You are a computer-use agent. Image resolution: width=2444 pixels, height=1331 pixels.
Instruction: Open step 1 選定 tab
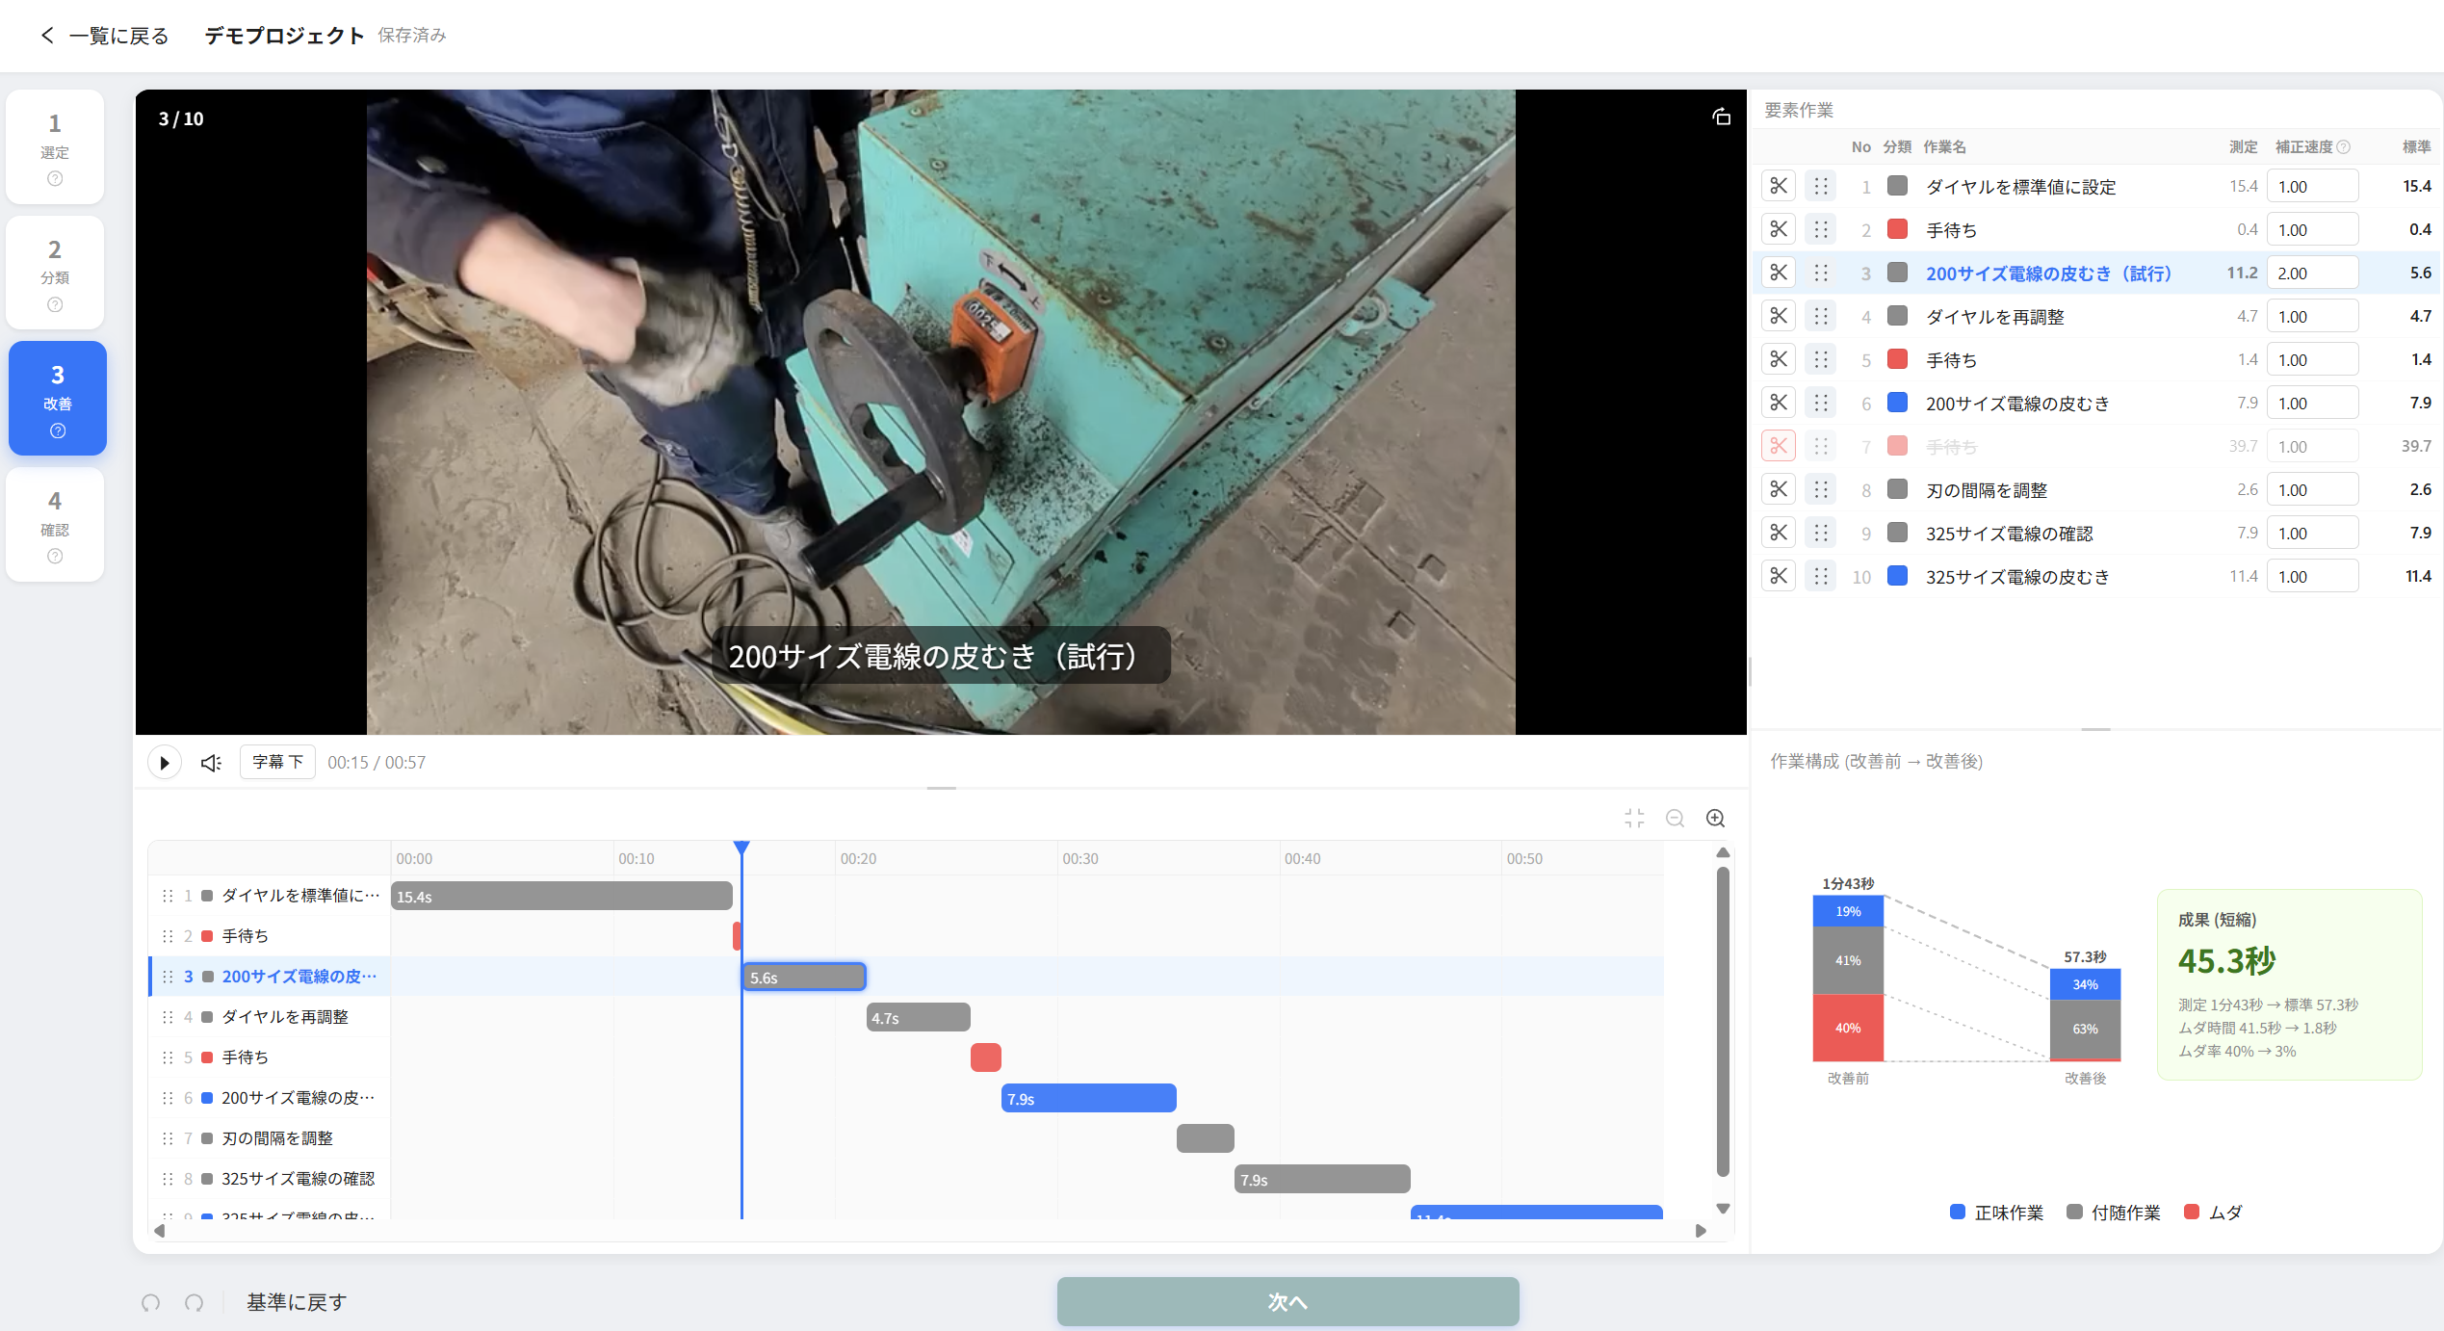pyautogui.click(x=56, y=146)
